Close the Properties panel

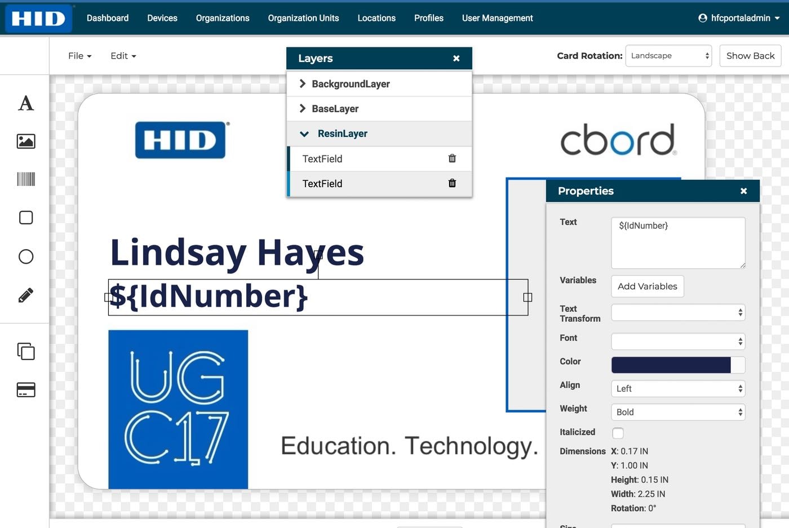tap(744, 191)
